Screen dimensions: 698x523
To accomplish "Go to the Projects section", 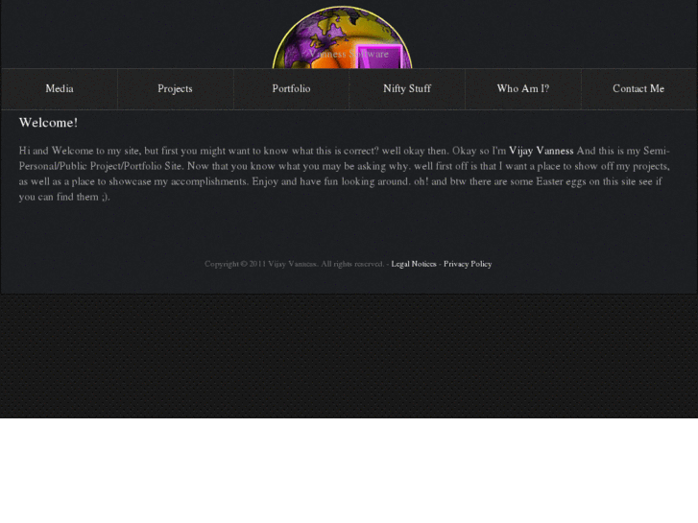I will click(x=175, y=88).
